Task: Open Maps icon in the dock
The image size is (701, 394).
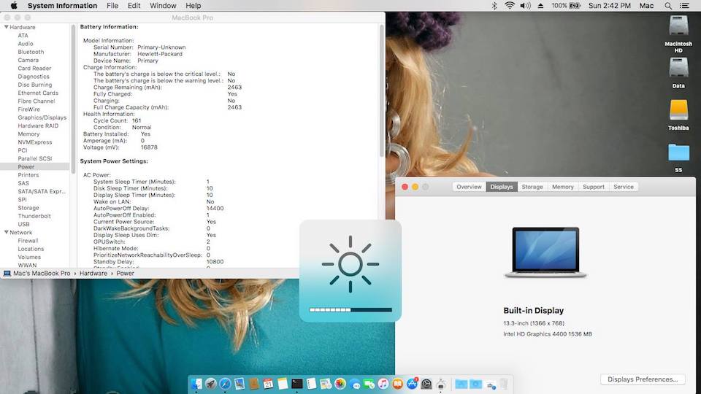Action: click(326, 384)
